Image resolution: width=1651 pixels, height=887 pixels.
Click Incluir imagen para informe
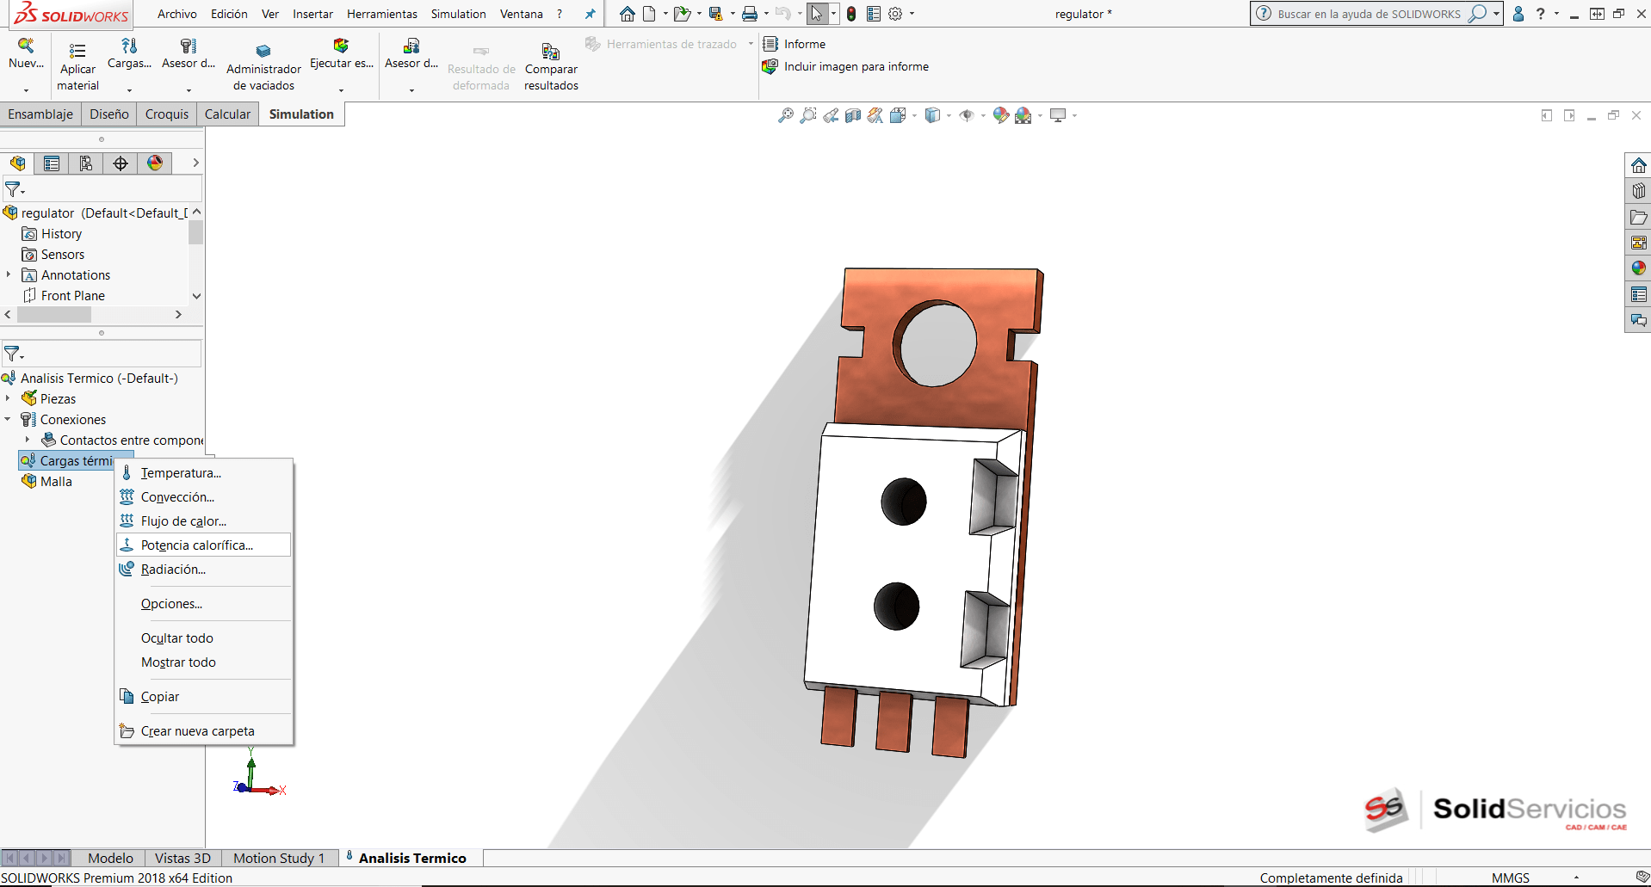tap(846, 66)
